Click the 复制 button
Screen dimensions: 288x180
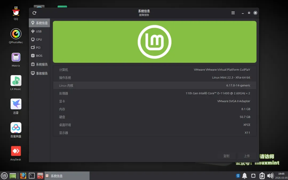tap(226, 156)
